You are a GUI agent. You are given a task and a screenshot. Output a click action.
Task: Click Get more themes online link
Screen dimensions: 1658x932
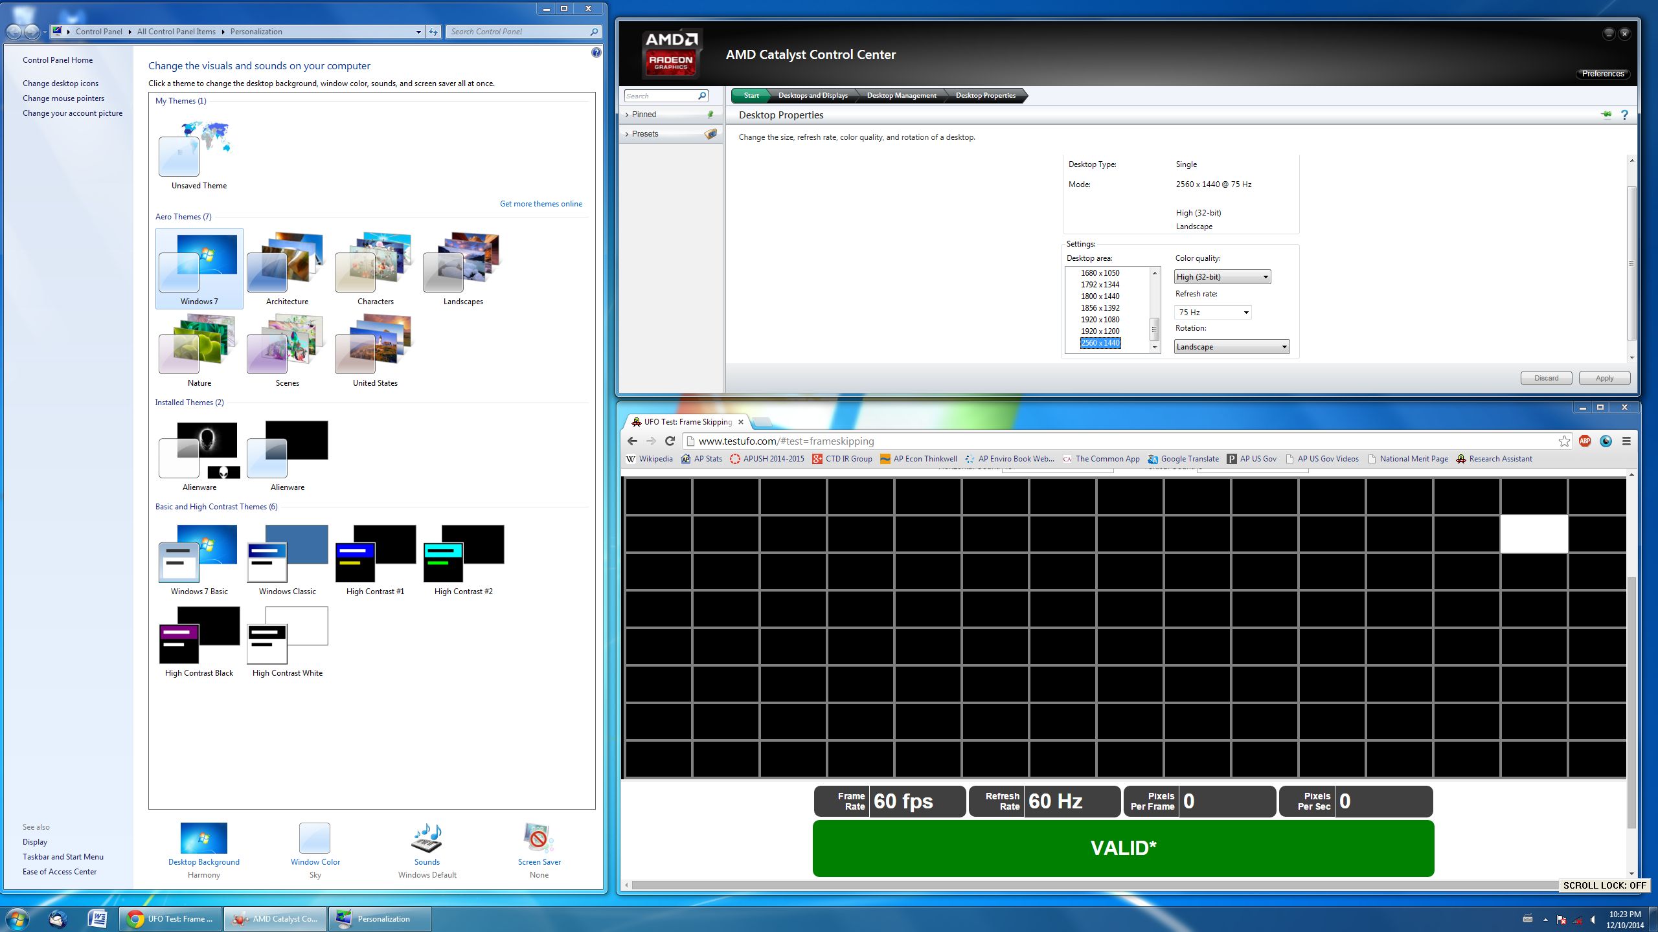(x=541, y=204)
